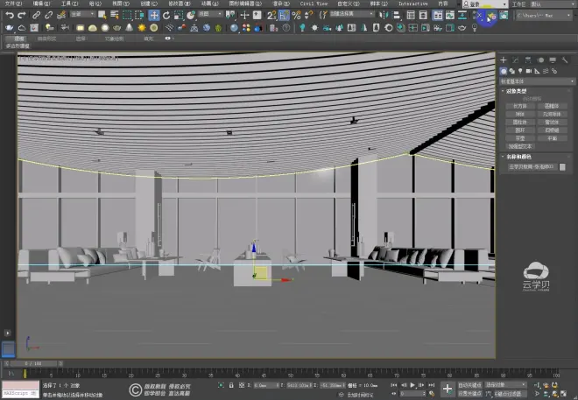This screenshot has height=400, width=578.
Task: Open the object color swatch
Action: pos(562,165)
